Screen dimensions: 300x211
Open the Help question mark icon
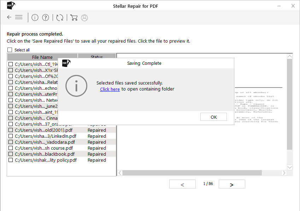(46, 18)
